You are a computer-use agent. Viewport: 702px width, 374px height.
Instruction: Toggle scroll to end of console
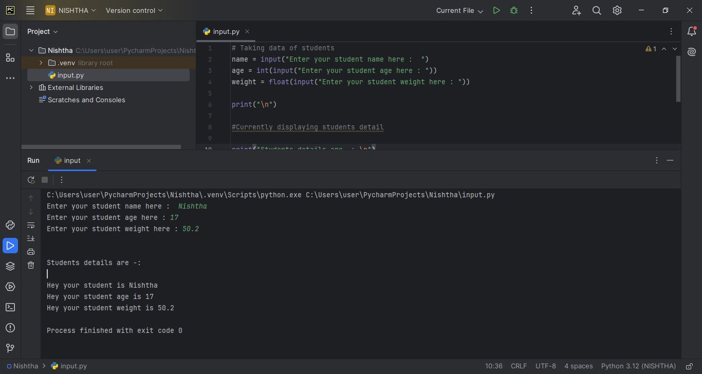coord(31,238)
